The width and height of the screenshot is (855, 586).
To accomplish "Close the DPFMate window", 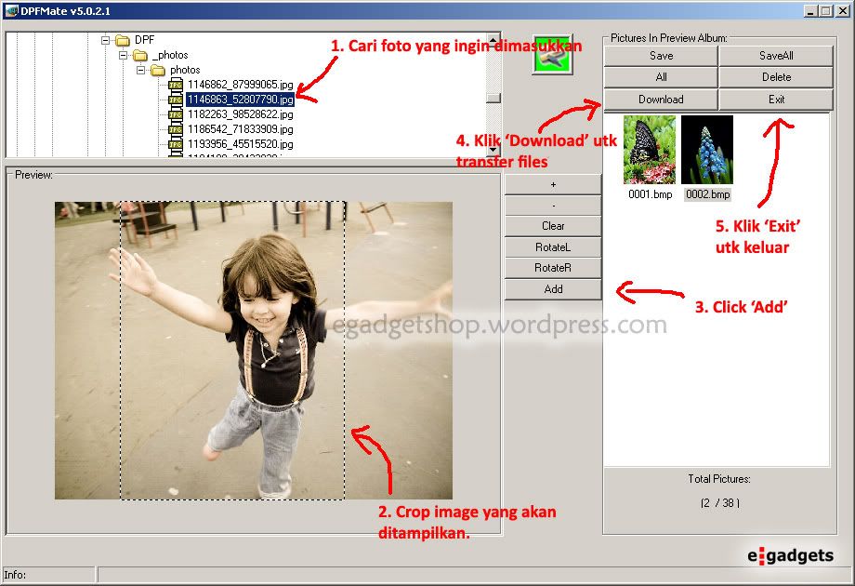I will pos(842,11).
